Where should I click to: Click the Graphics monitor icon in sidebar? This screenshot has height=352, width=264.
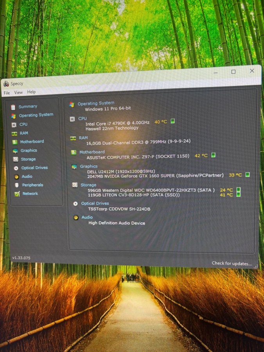pos(15,151)
